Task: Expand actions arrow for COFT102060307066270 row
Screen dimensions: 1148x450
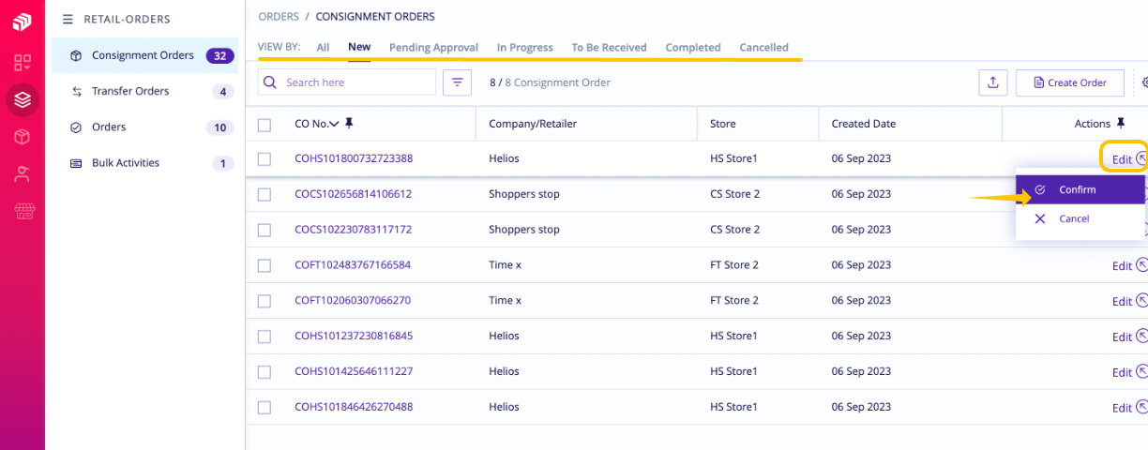Action: tap(1141, 301)
